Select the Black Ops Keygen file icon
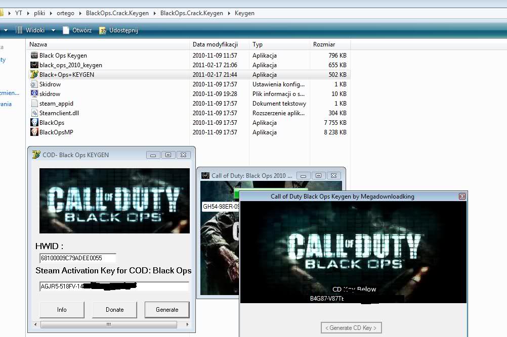This screenshot has width=507, height=337. click(34, 55)
